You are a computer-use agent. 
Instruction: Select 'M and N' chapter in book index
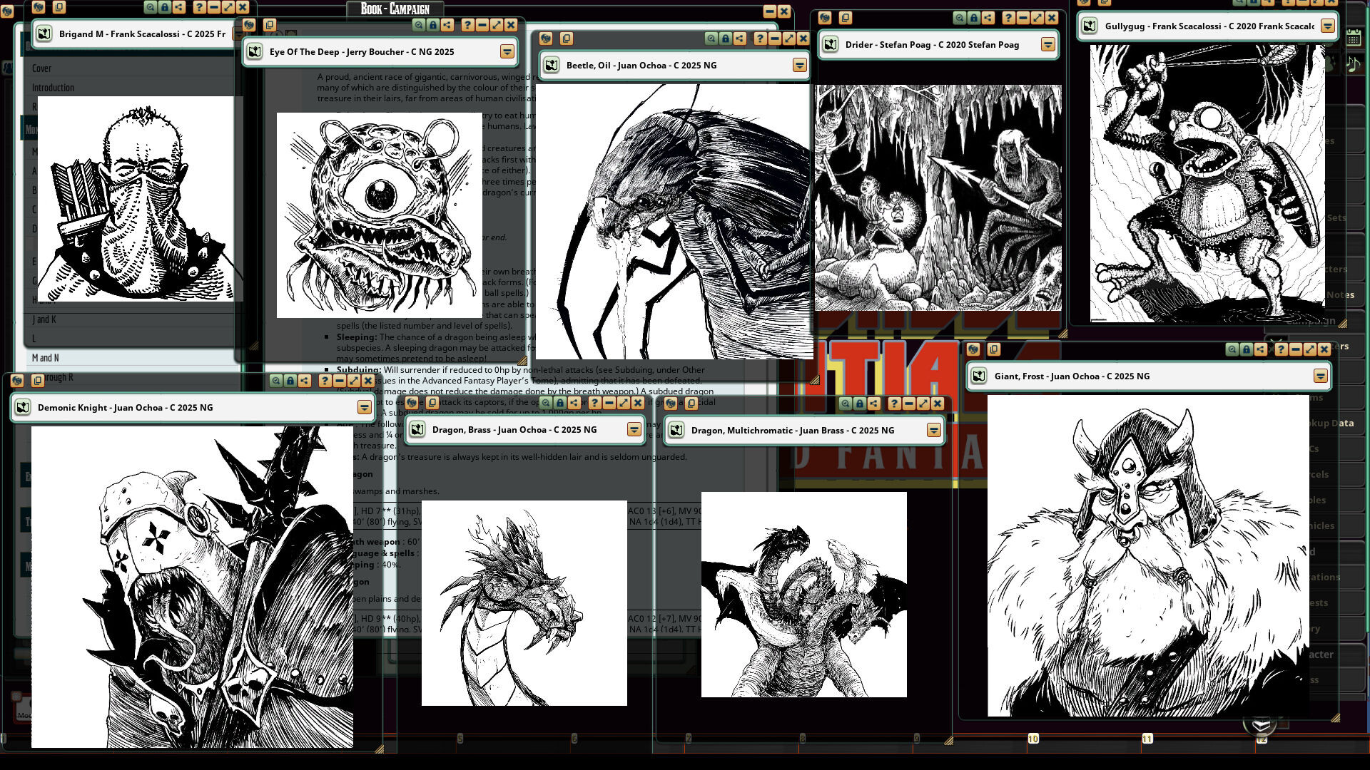pos(46,358)
